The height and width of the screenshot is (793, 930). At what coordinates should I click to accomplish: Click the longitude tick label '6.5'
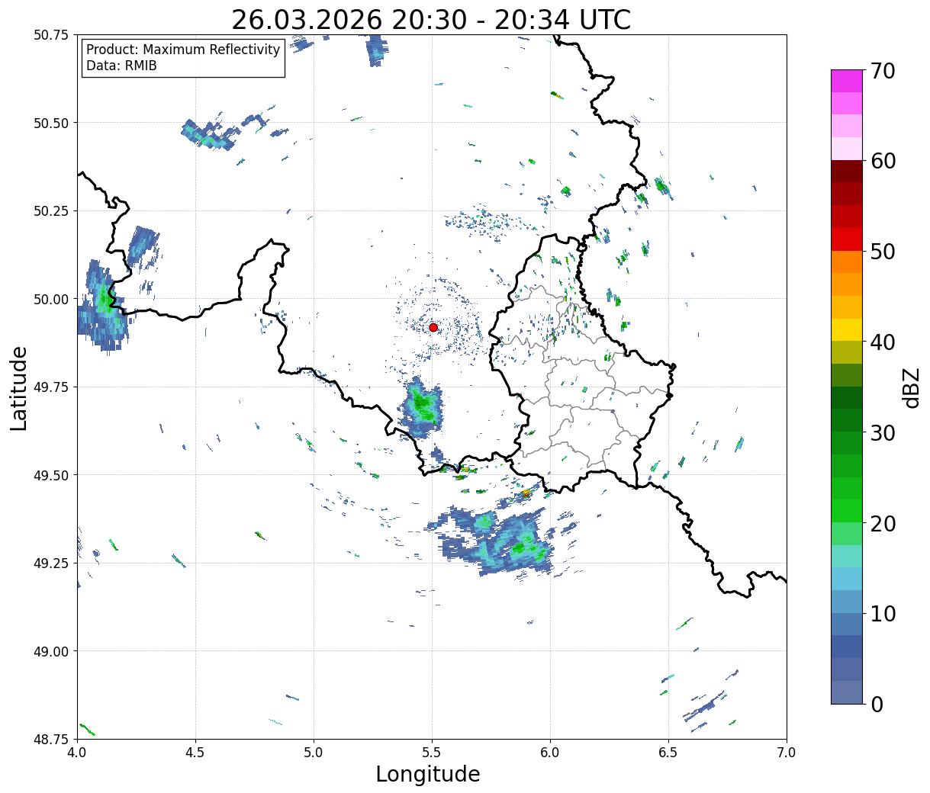coord(668,752)
